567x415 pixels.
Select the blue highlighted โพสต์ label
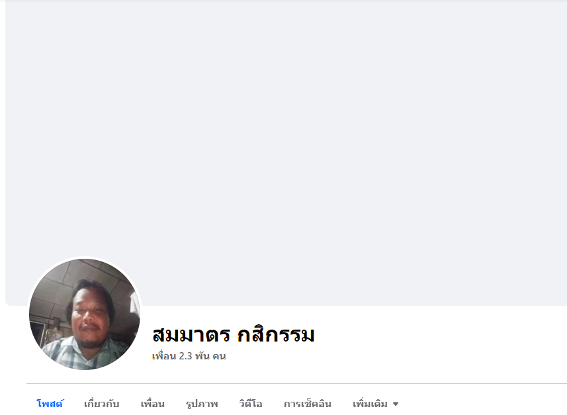(50, 404)
